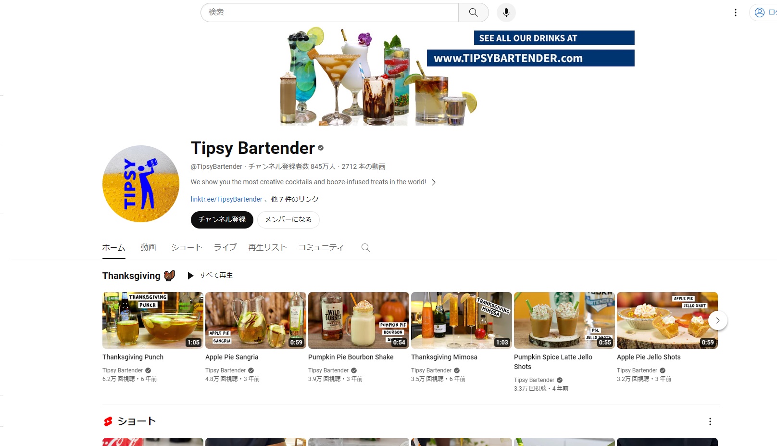Open the コミュニティ tab
This screenshot has height=446, width=777.
[321, 247]
